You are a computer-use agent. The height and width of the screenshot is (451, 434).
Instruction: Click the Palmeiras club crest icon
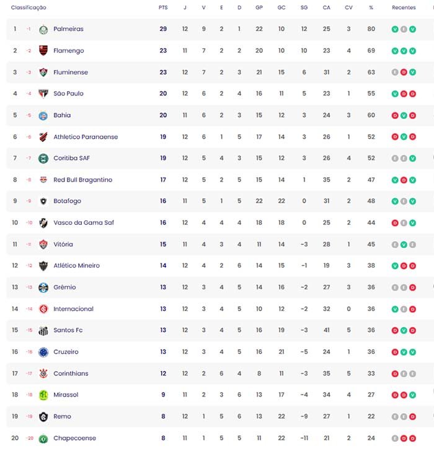[x=43, y=29]
